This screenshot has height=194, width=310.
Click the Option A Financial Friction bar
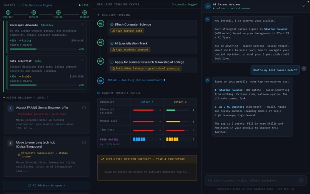point(144,110)
